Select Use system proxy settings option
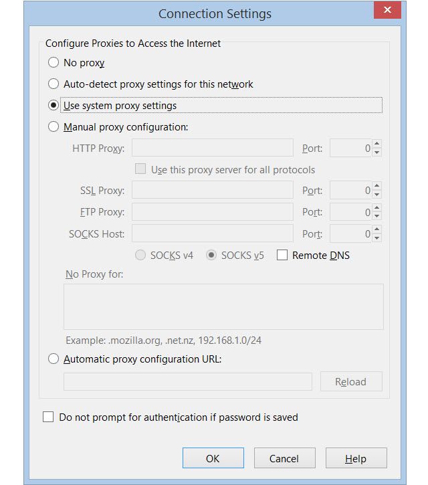Viewport: 428px width, 485px height. (x=54, y=106)
